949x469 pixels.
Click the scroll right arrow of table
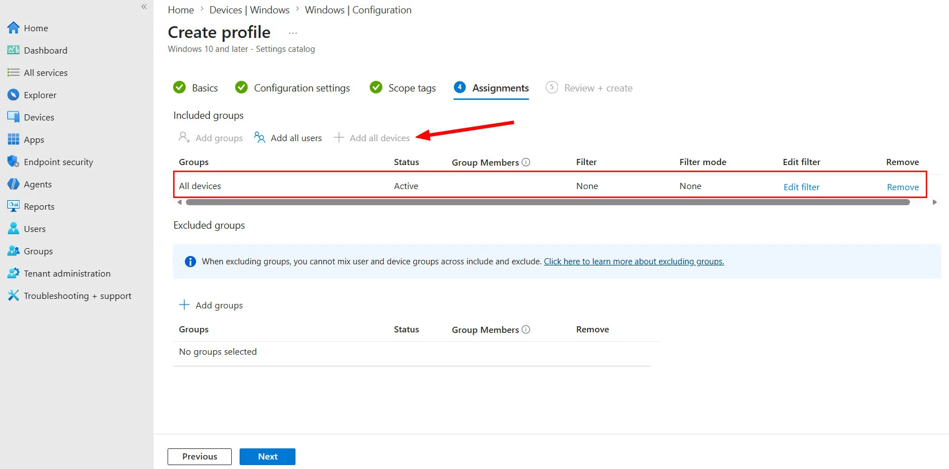[934, 202]
